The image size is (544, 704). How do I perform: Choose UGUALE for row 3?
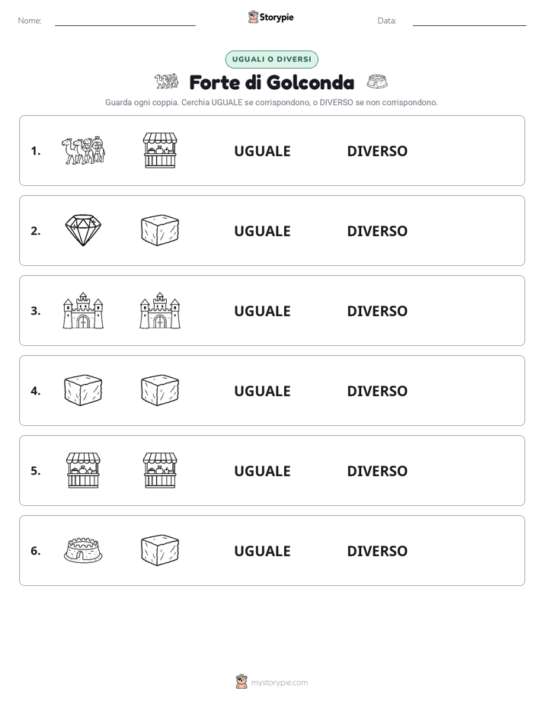pyautogui.click(x=262, y=311)
